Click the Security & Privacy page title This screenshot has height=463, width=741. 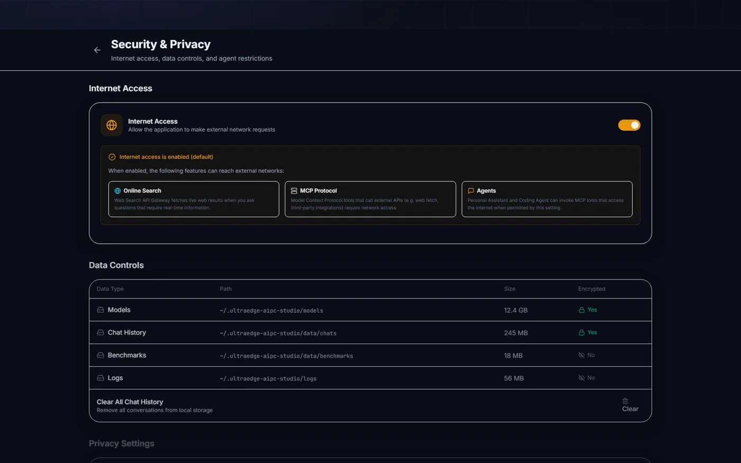[x=161, y=44]
